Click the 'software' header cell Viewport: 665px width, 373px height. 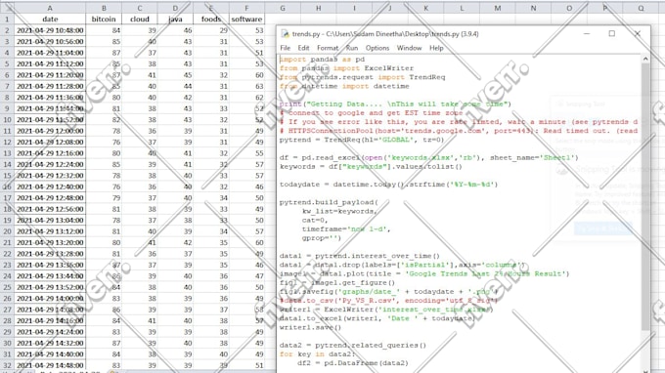[x=246, y=20]
